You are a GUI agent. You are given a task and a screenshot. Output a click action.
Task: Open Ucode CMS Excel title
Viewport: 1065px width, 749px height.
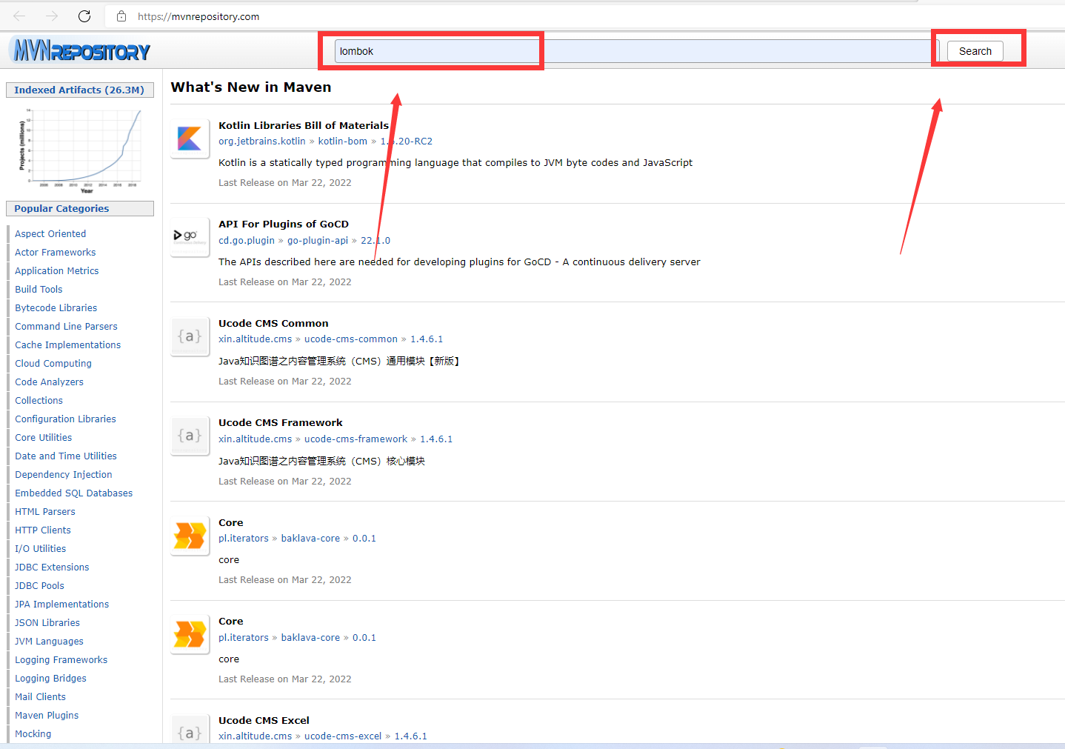tap(264, 720)
